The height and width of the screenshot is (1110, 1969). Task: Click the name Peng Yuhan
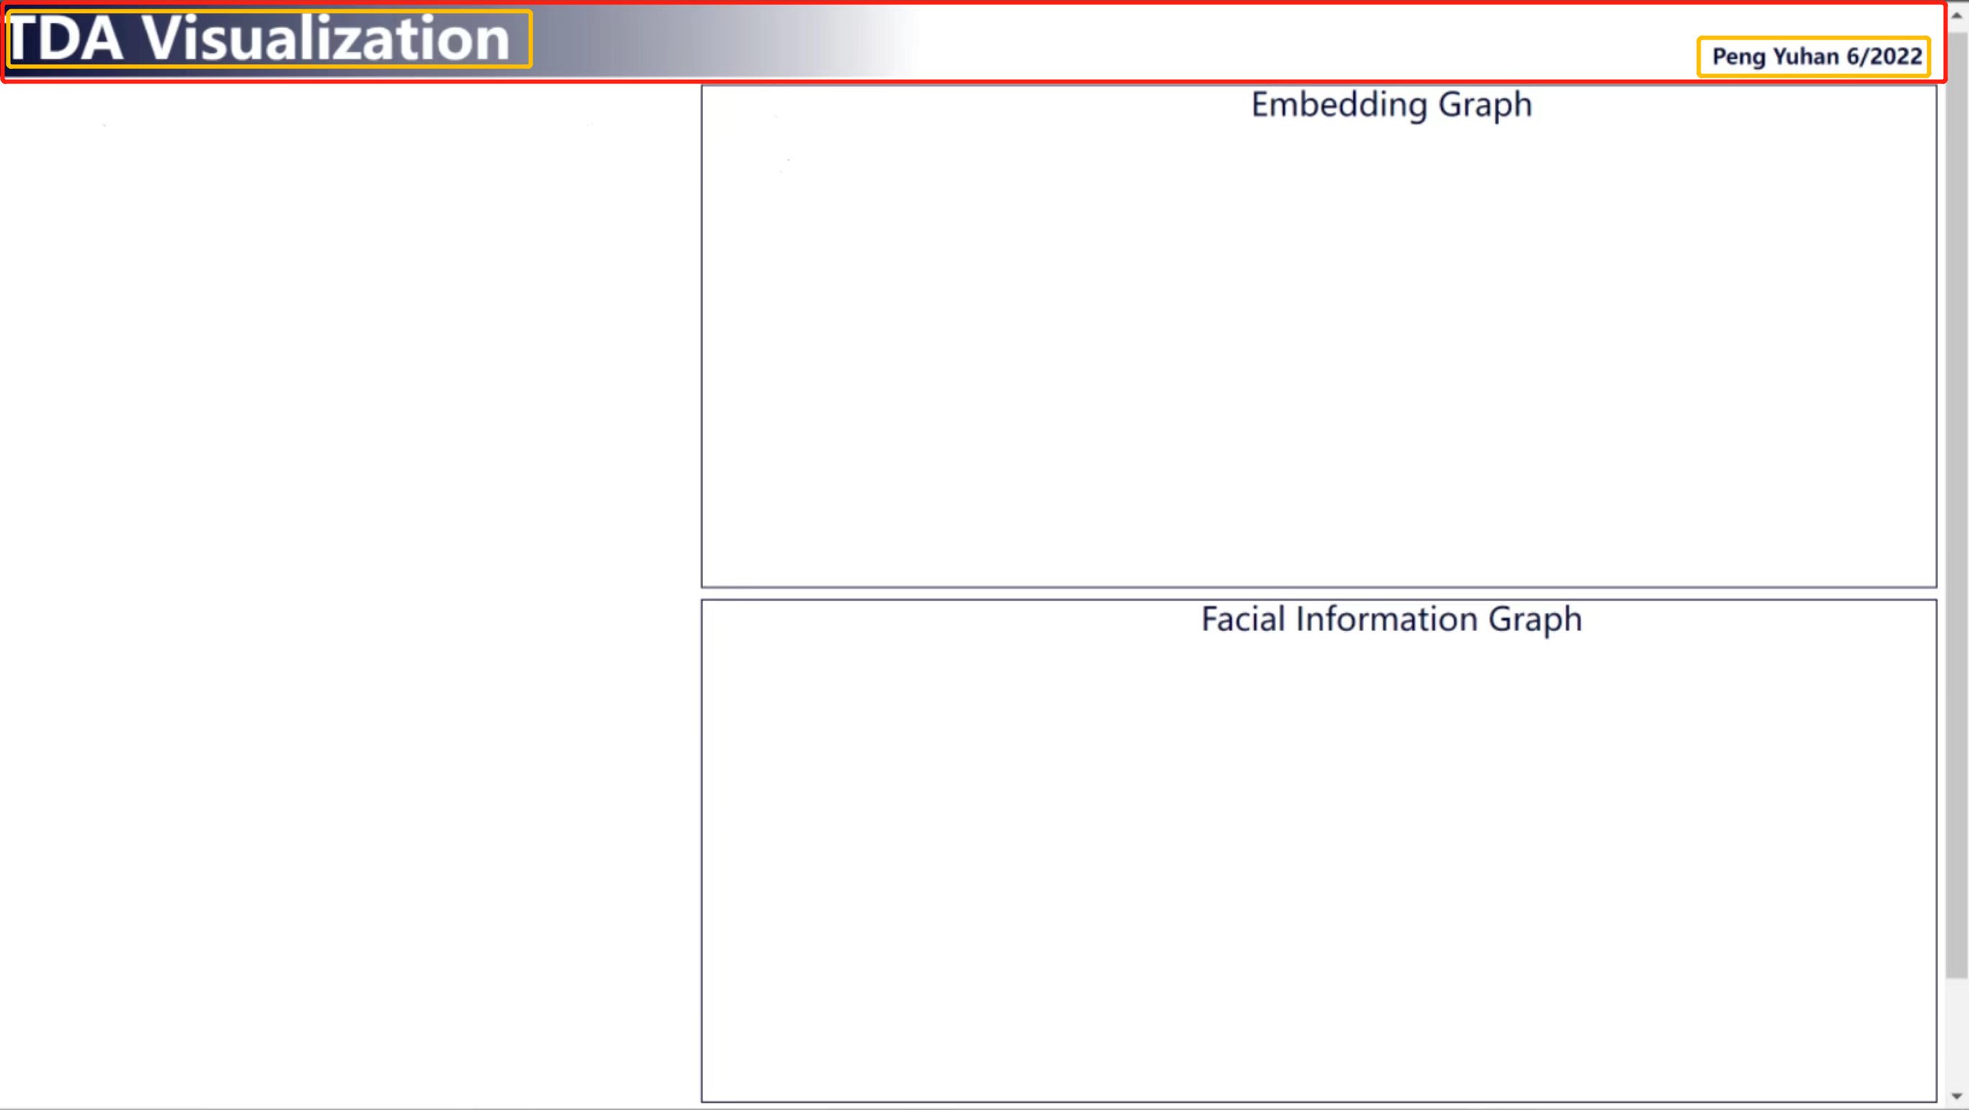[x=1775, y=57]
